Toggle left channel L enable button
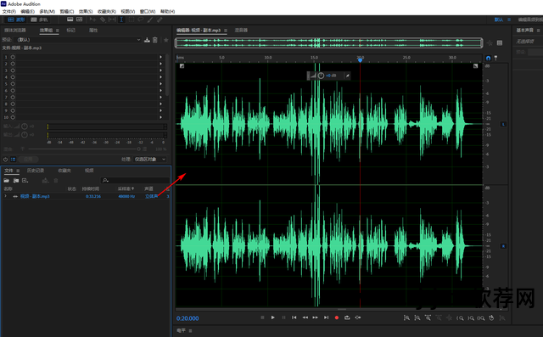 point(503,124)
